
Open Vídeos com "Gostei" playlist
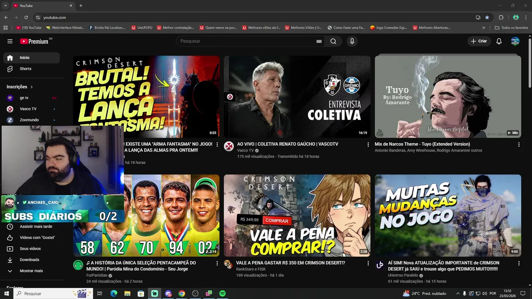(x=32, y=238)
